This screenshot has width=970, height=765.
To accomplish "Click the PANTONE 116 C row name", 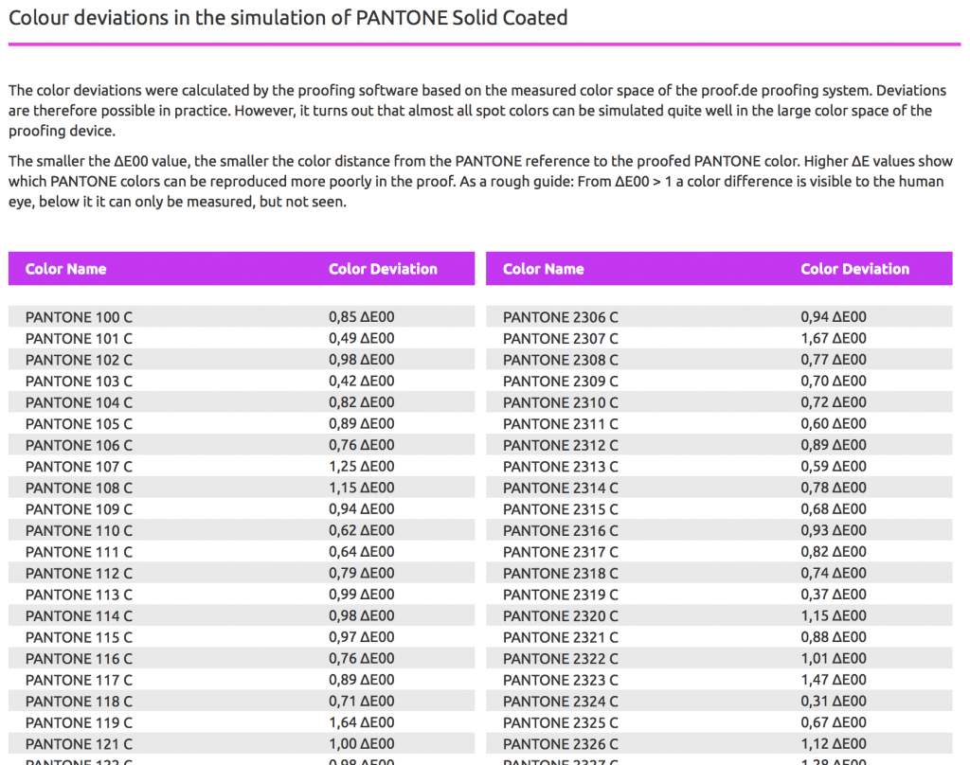I will click(x=79, y=659).
